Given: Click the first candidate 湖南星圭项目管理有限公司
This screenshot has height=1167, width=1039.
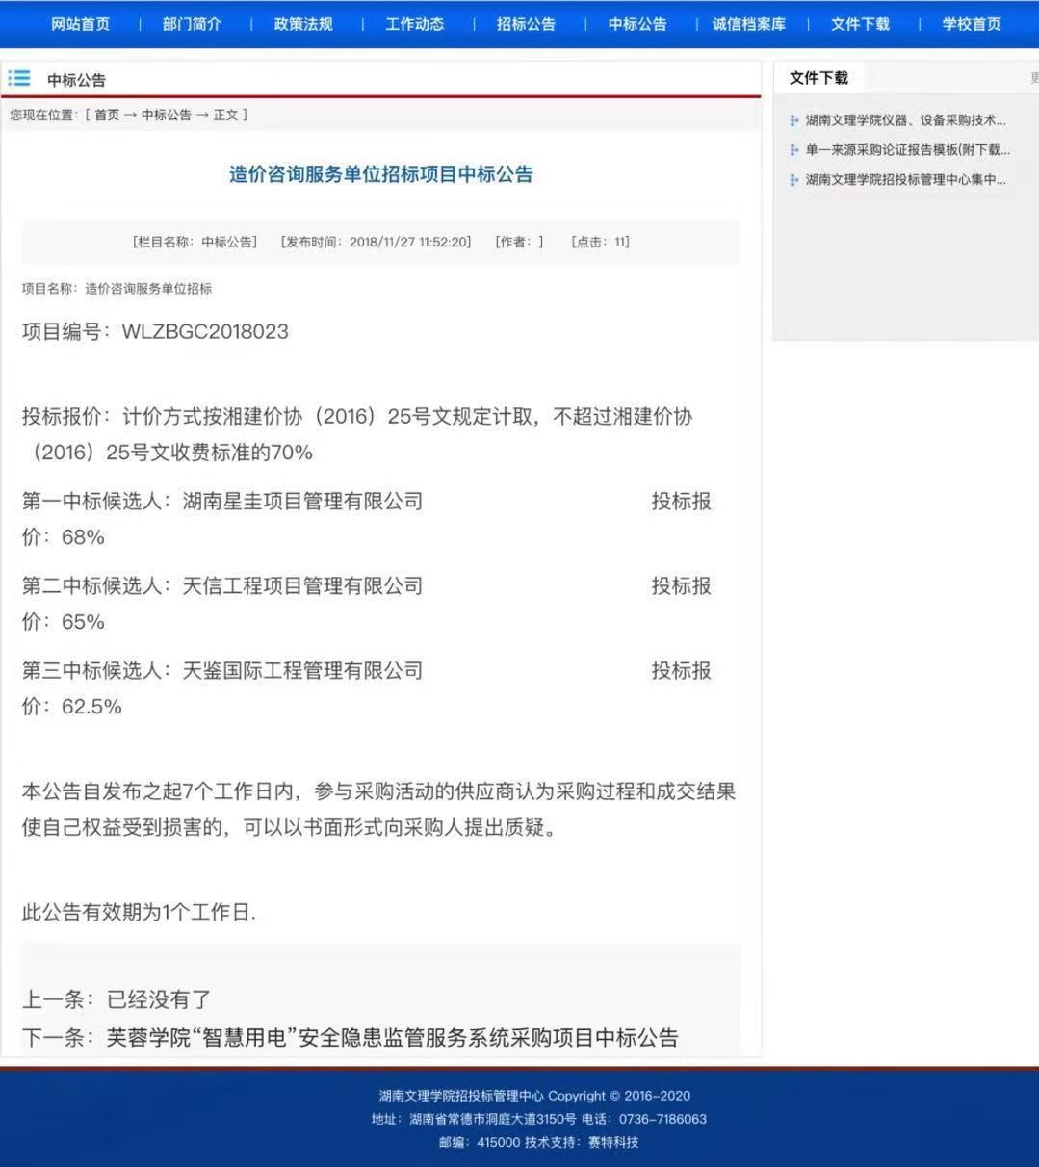Looking at the screenshot, I should 303,501.
